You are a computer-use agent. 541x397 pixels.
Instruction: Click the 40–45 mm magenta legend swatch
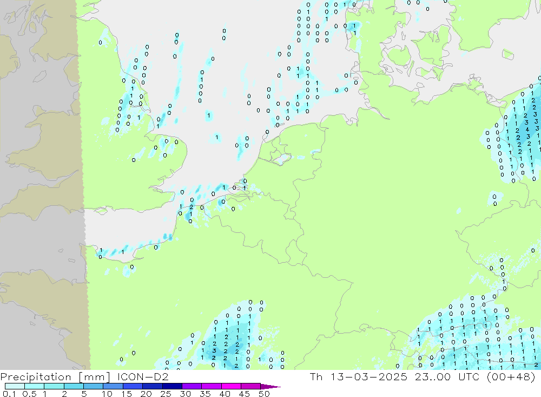231,386
